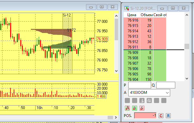Viewport: 194px width, 123px height.
Task: Click the greyed multiple stop-orders icon
Action: 149,100
